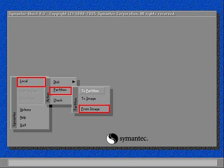
Task: Click the greyed Peer to peer item
Action: point(29,91)
